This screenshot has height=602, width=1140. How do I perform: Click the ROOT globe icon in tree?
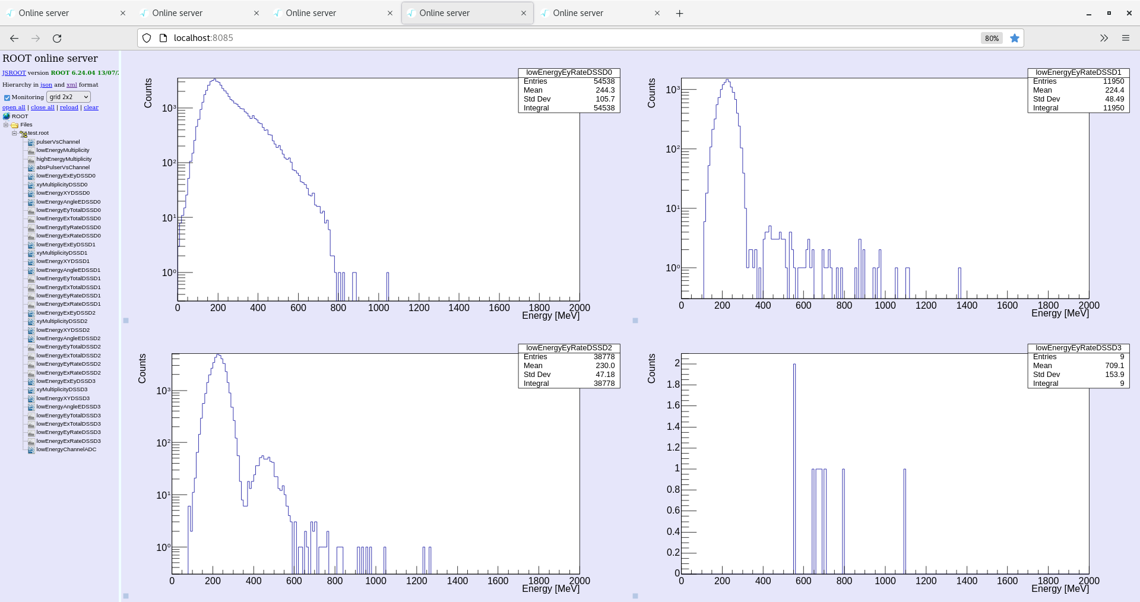coord(7,116)
